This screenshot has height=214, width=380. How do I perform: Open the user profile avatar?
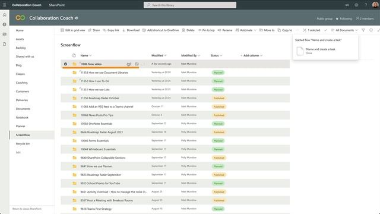pyautogui.click(x=375, y=5)
